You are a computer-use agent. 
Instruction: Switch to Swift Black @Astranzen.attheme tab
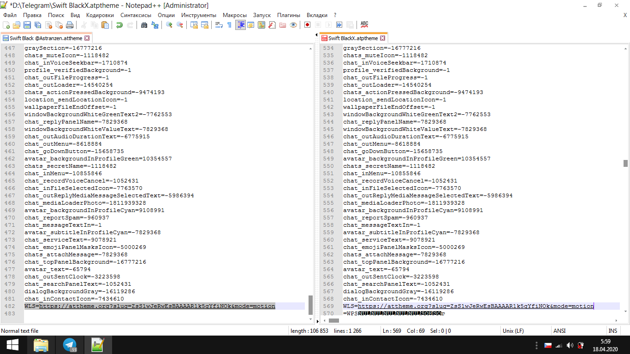tap(46, 38)
